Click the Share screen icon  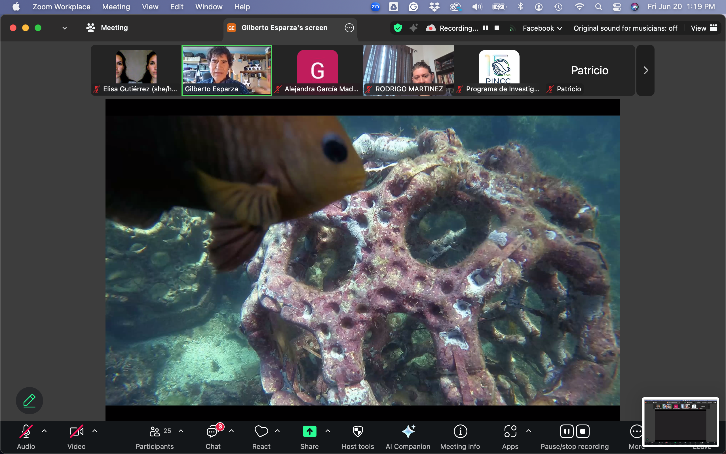point(309,432)
